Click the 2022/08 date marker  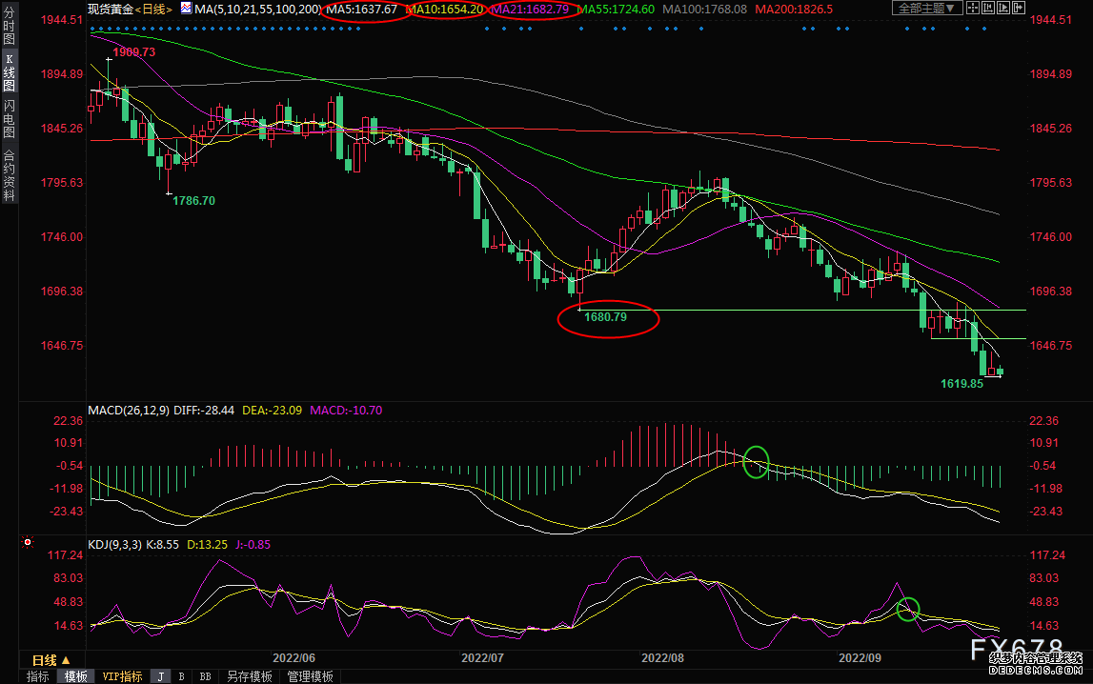(663, 658)
